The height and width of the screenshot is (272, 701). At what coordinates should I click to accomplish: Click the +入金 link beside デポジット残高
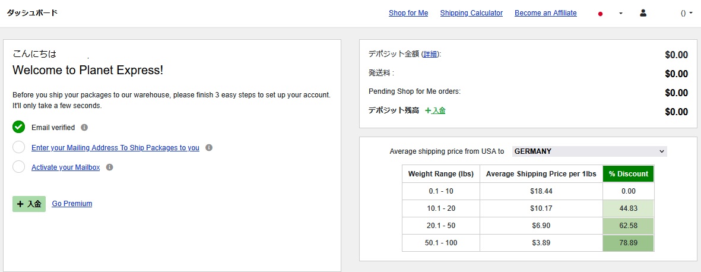pyautogui.click(x=435, y=110)
